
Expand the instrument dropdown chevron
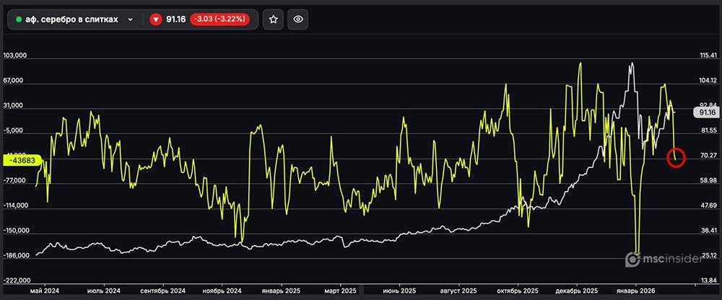tap(130, 19)
